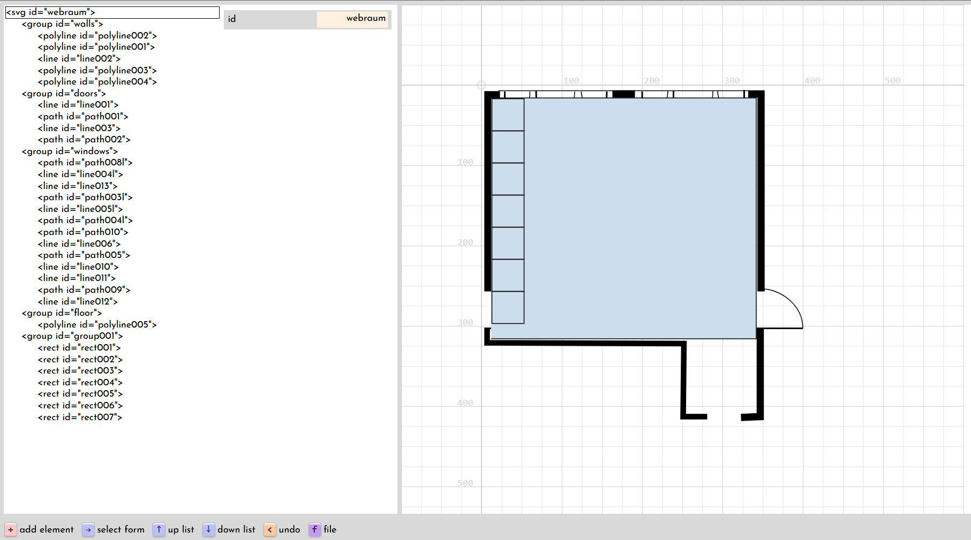Select the group id="doors" row

tap(64, 94)
